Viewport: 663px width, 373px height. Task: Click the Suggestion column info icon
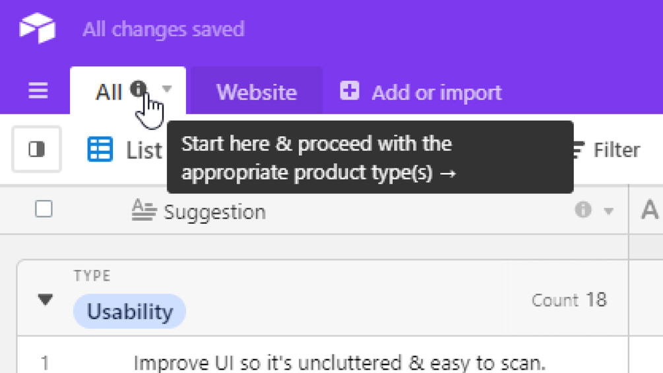tap(583, 211)
